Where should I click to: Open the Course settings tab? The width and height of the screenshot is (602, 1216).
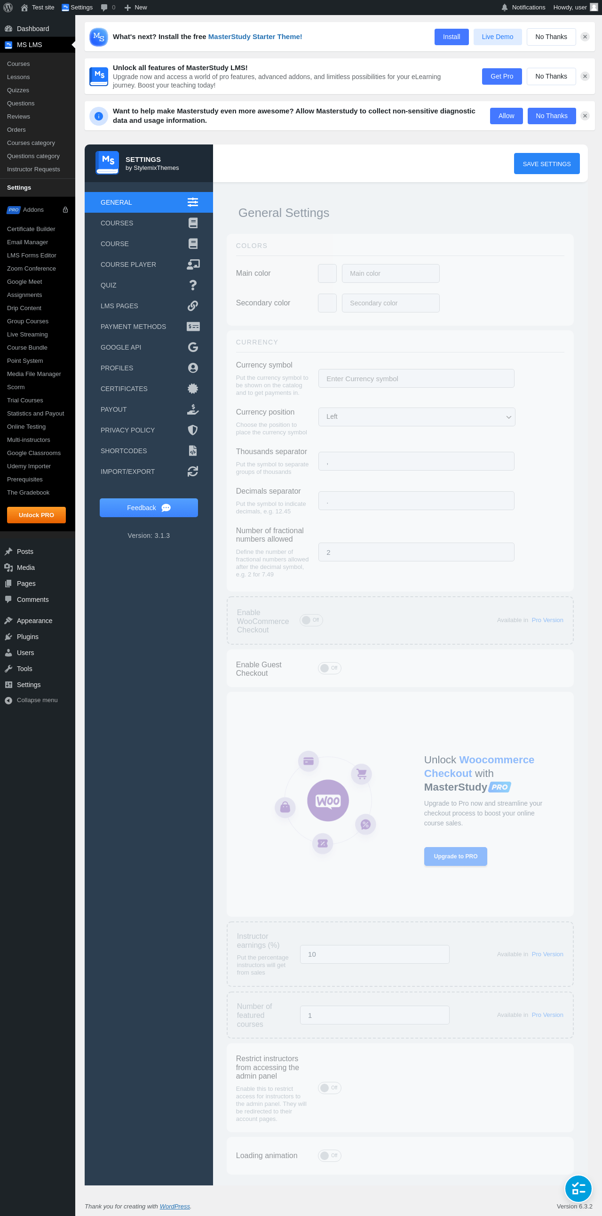coord(149,244)
